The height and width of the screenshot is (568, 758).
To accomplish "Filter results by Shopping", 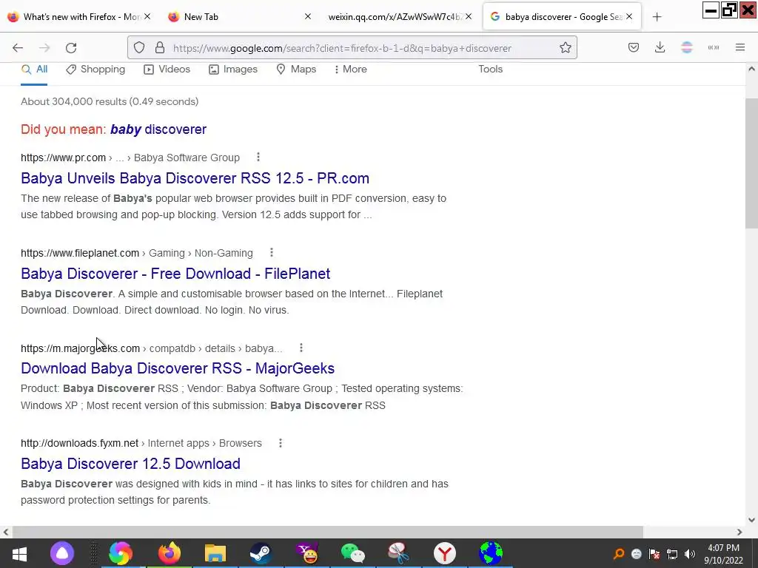I will 95,70.
